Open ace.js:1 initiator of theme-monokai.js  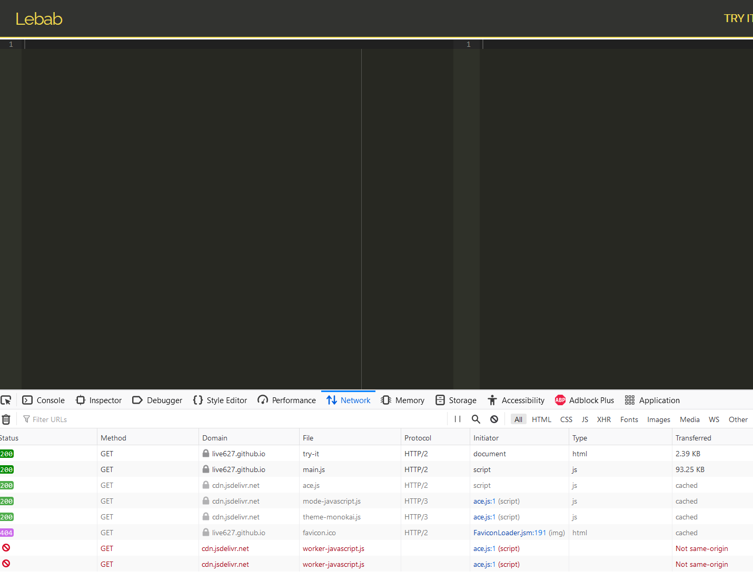click(484, 517)
